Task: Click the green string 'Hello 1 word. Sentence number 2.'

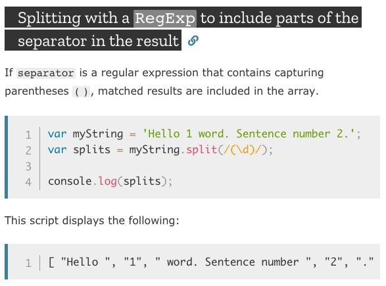Action: (249, 134)
